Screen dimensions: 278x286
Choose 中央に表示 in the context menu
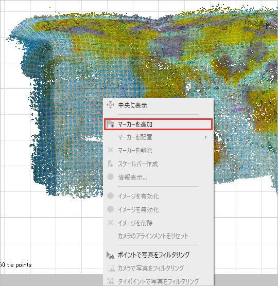[158, 105]
